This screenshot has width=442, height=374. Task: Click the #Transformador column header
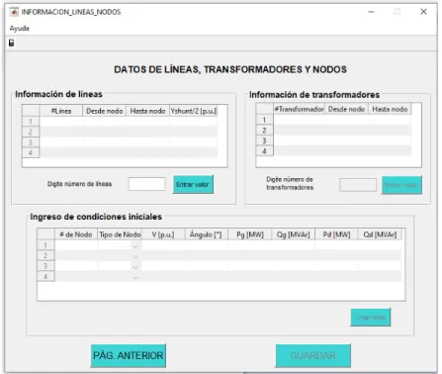(300, 109)
